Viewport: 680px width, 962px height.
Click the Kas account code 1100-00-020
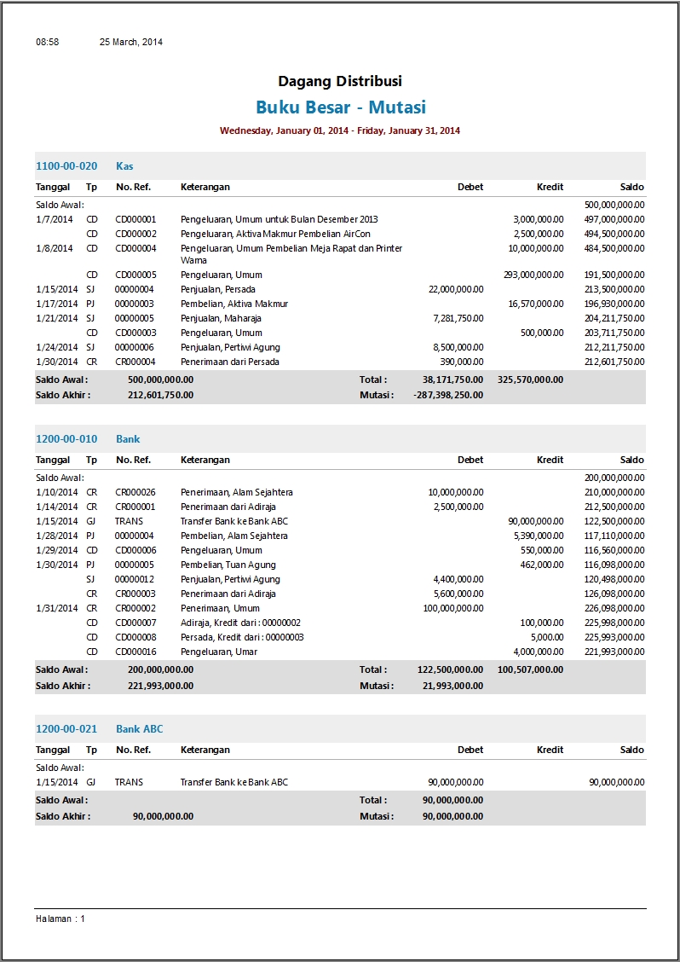click(66, 166)
